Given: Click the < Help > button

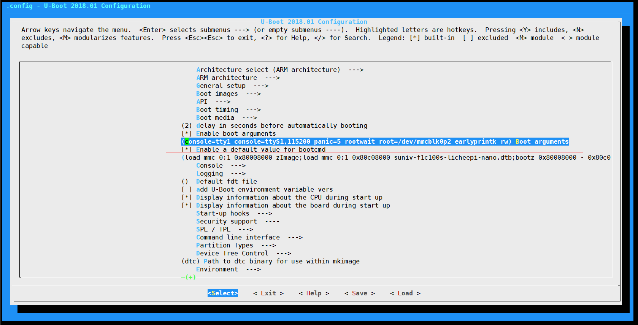Looking at the screenshot, I should pos(314,293).
